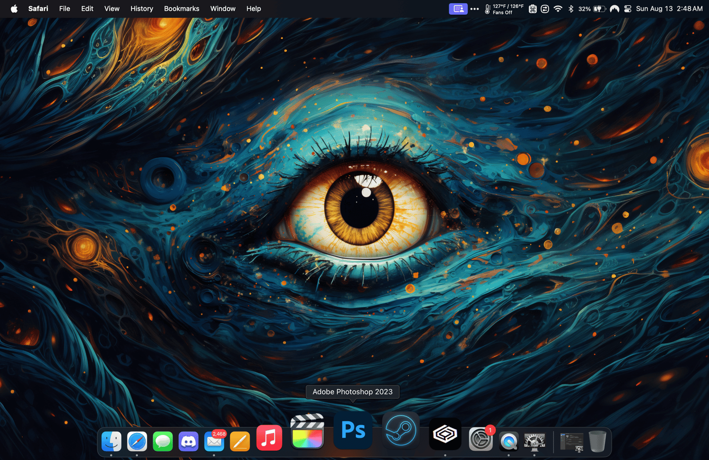Open the View menu
Image resolution: width=709 pixels, height=460 pixels.
coord(112,9)
